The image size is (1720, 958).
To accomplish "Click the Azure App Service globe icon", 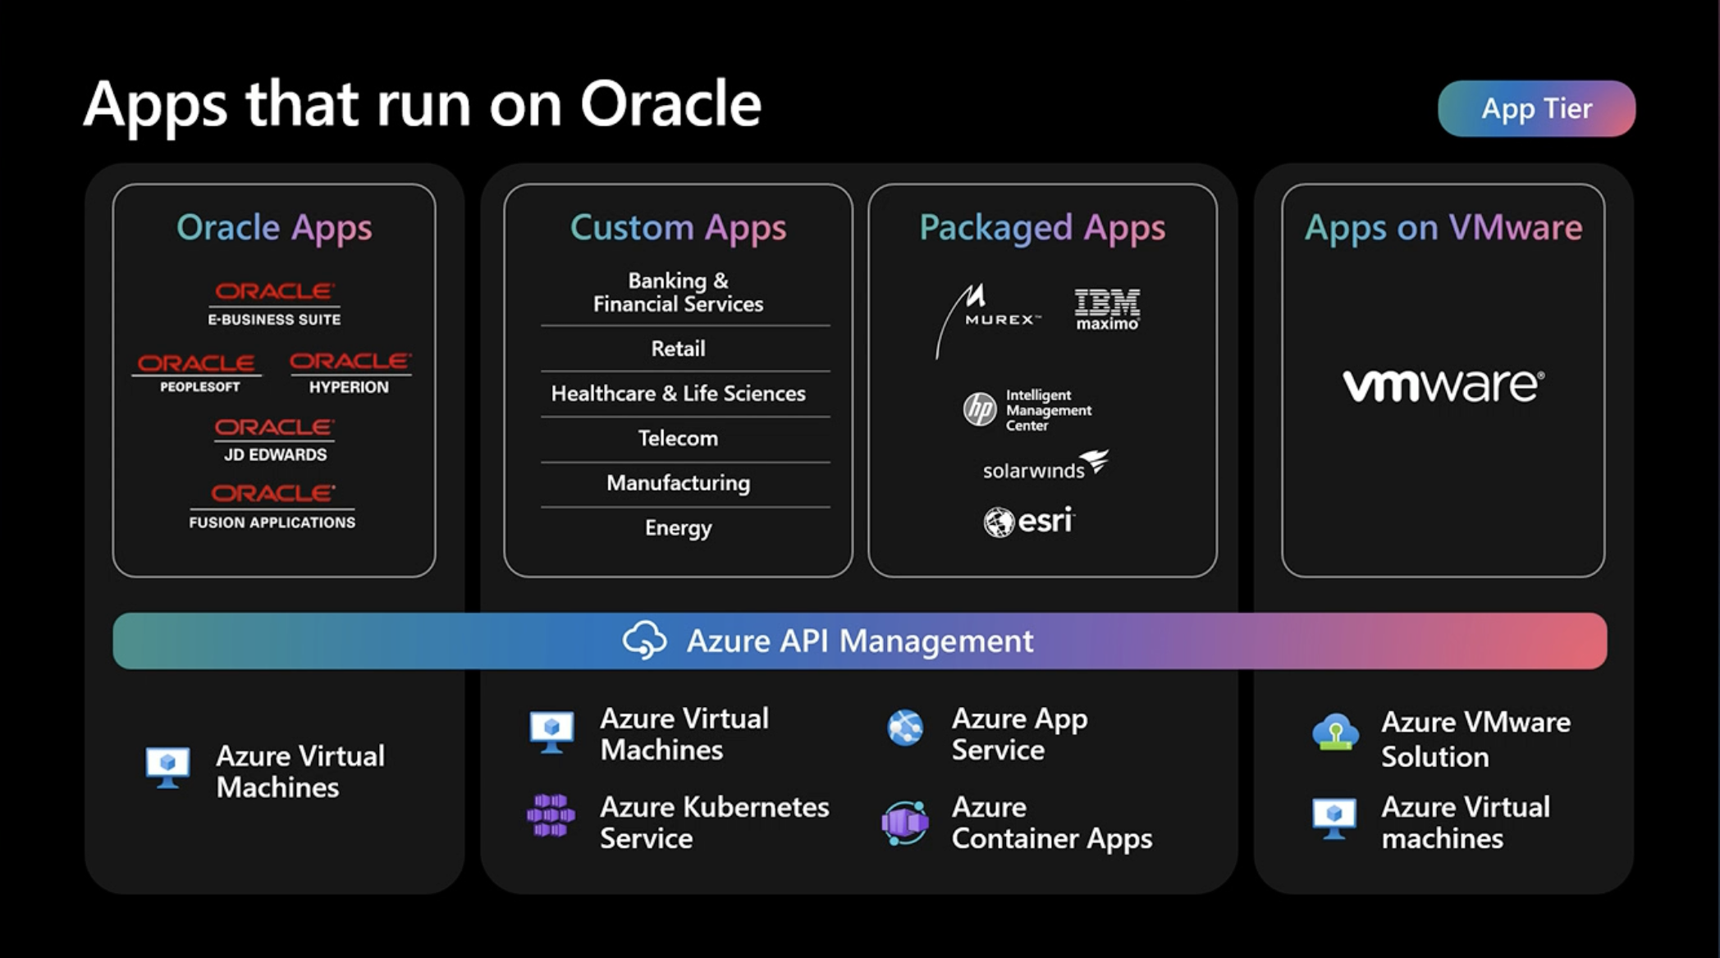I will pyautogui.click(x=905, y=728).
